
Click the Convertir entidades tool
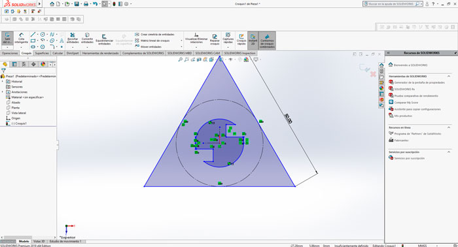pyautogui.click(x=87, y=38)
